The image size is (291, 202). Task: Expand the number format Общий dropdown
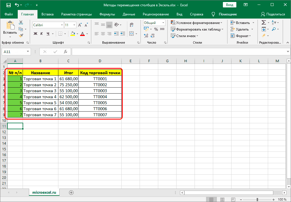(163, 23)
